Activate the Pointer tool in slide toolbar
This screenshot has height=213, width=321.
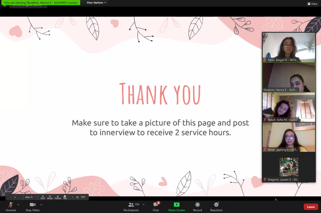[x=58, y=197]
